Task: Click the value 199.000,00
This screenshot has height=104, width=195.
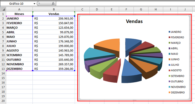Action: (x=66, y=46)
